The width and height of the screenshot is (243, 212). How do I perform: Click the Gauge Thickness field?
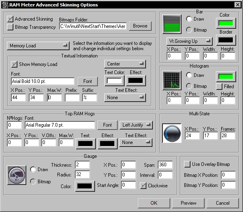point(82,165)
